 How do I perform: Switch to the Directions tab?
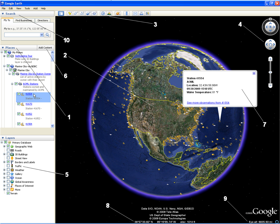[x=43, y=20]
